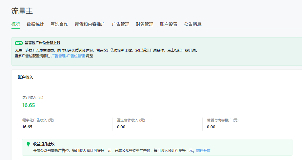Click the green 累计收入 amount 16.65
302x160 pixels.
29,105
